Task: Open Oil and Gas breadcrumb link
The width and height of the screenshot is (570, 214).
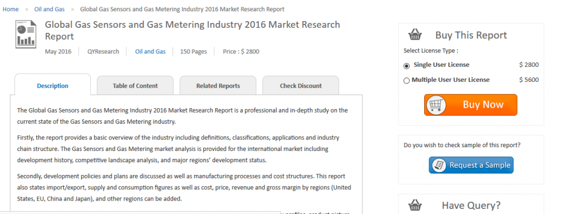Action: tap(50, 9)
